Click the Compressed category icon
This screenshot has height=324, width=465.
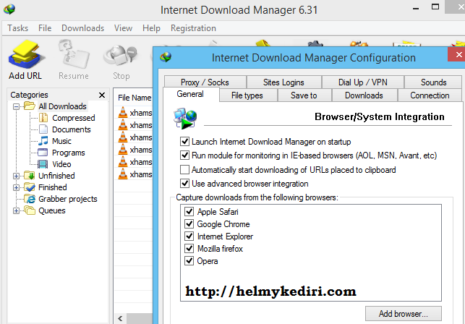click(x=43, y=118)
